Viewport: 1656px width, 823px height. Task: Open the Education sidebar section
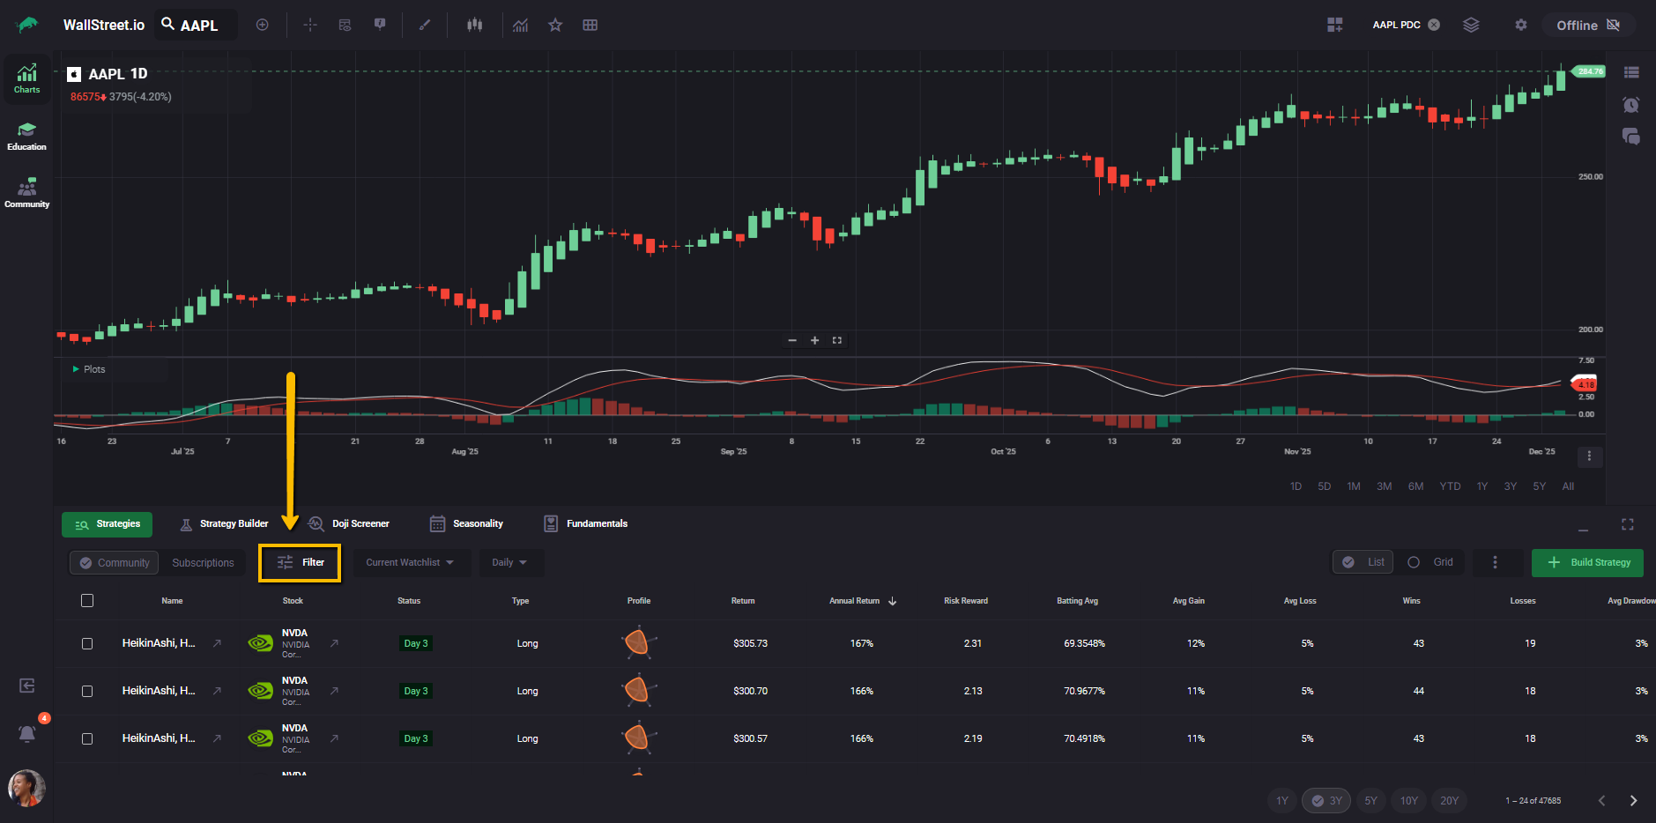pos(26,136)
